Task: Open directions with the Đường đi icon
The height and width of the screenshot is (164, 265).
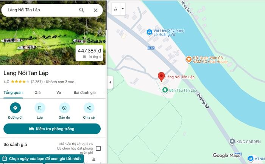Action: click(x=16, y=108)
